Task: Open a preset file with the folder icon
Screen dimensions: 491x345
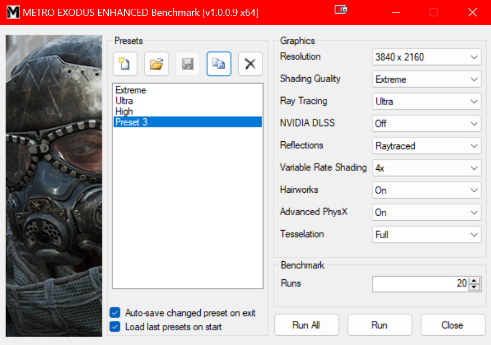Action: pos(156,64)
